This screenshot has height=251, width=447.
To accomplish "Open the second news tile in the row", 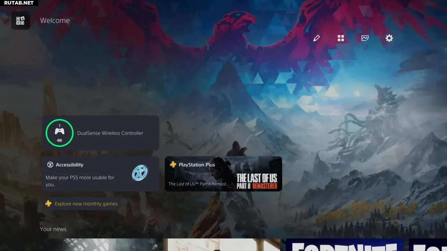I will [222, 245].
